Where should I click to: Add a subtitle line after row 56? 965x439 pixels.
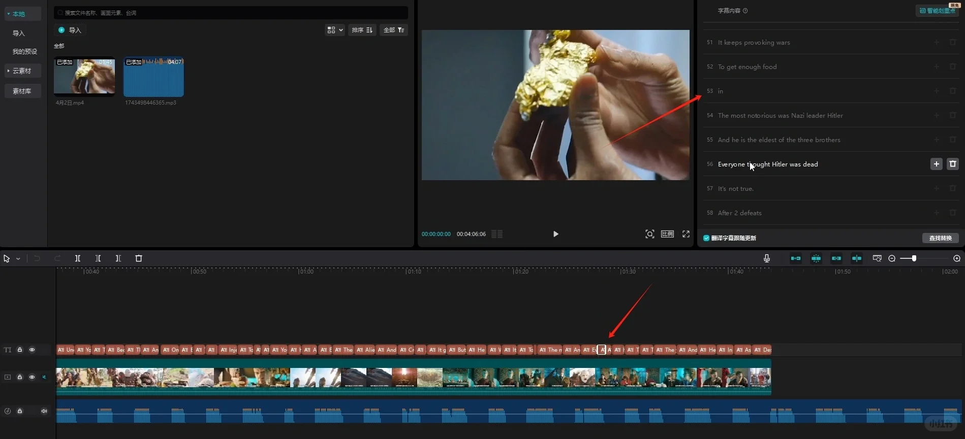[x=937, y=164]
